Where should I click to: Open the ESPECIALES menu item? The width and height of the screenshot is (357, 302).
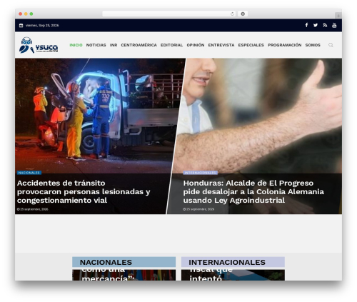pos(251,45)
